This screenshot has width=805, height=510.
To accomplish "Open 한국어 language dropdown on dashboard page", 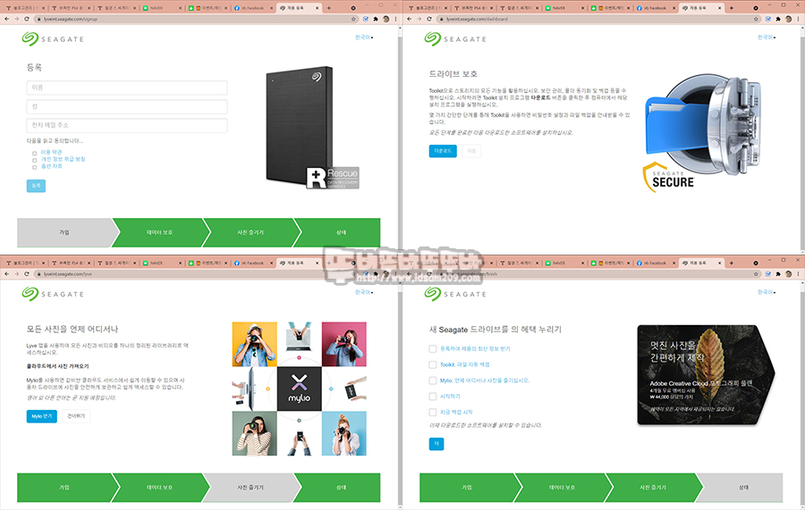I will (x=767, y=38).
